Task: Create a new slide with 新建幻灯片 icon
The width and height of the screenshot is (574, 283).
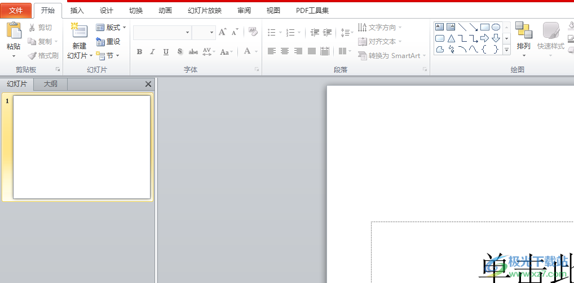Action: (79, 32)
